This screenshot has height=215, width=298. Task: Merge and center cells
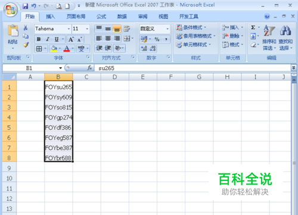coord(127,38)
